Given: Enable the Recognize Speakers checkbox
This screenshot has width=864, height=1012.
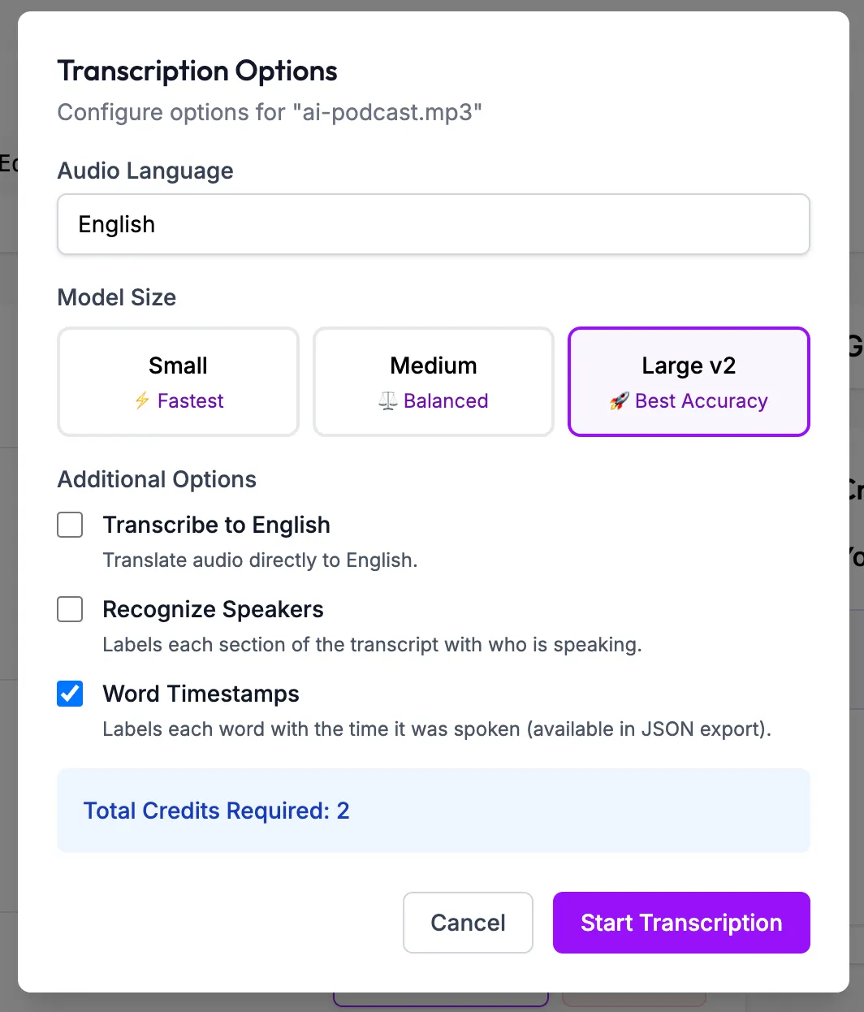Looking at the screenshot, I should (70, 609).
